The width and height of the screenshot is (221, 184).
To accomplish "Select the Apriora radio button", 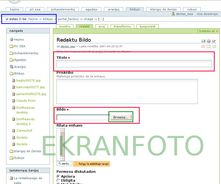I will pyautogui.click(x=58, y=177).
